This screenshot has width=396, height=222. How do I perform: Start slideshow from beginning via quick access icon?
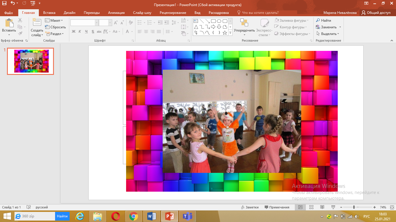[33, 3]
